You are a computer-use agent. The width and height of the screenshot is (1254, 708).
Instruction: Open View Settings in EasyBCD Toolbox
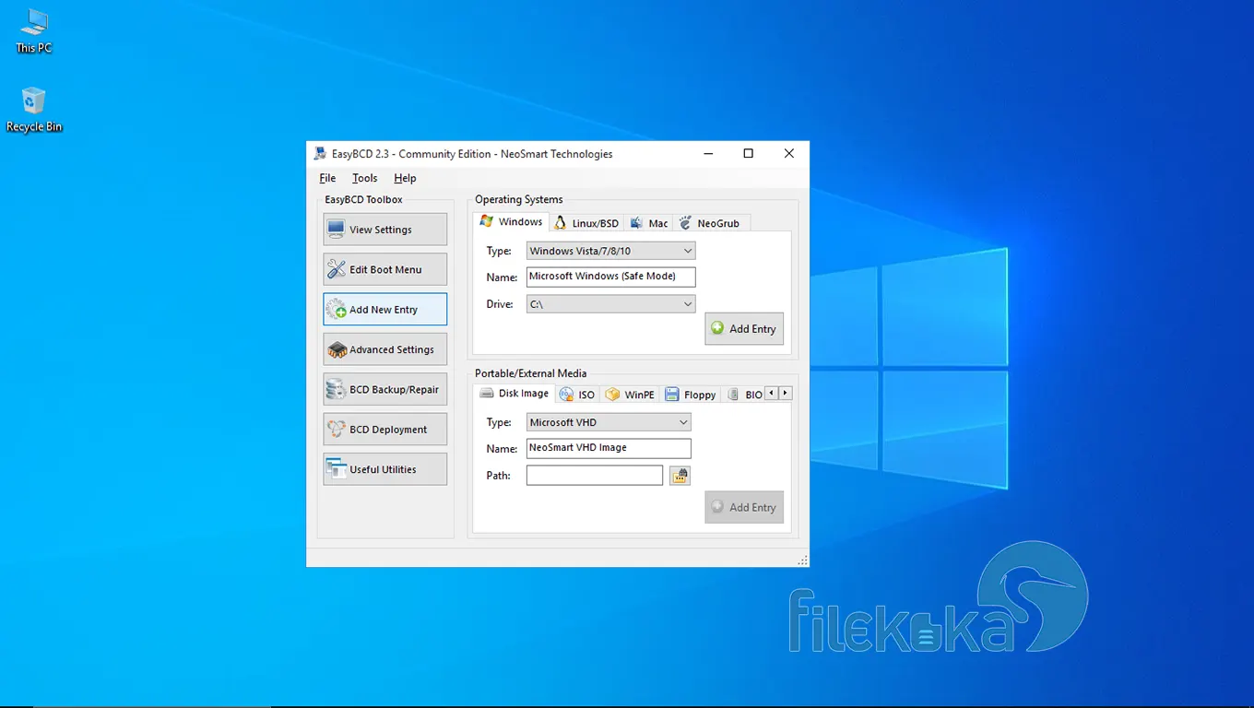pyautogui.click(x=384, y=230)
